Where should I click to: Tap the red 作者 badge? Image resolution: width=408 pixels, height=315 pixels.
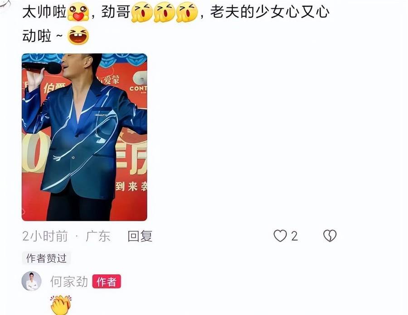pos(107,282)
